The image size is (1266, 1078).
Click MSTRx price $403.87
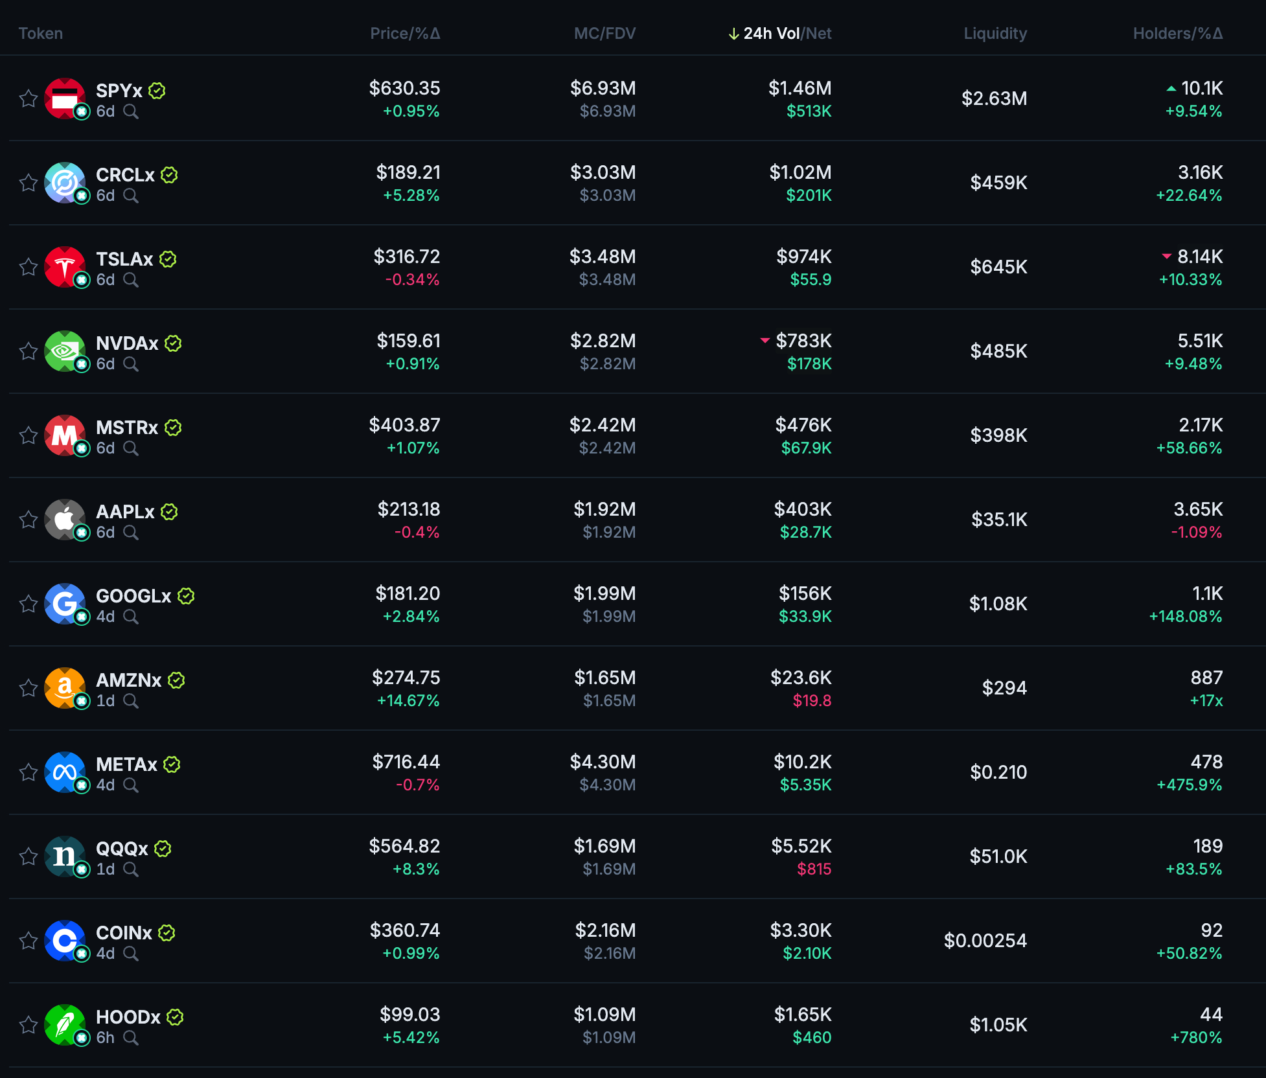(404, 425)
